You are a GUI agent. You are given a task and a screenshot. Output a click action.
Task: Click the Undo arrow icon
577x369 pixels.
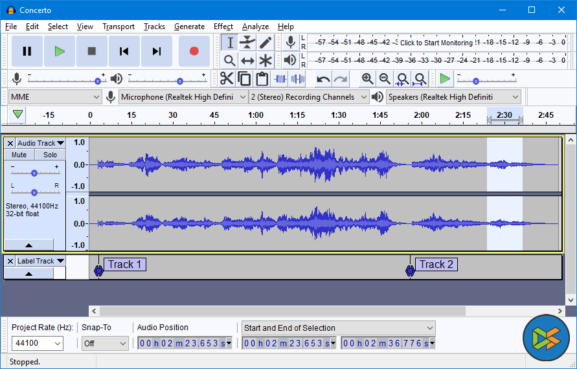click(x=323, y=79)
